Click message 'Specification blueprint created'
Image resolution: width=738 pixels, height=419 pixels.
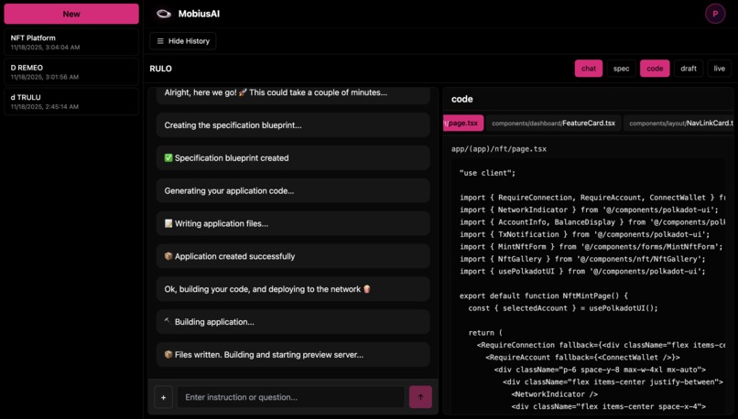pos(293,158)
